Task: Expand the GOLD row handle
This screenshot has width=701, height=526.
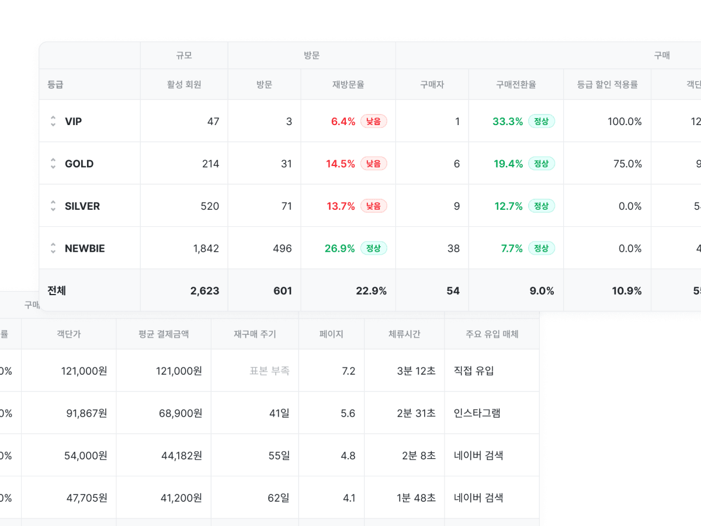Action: click(x=53, y=164)
